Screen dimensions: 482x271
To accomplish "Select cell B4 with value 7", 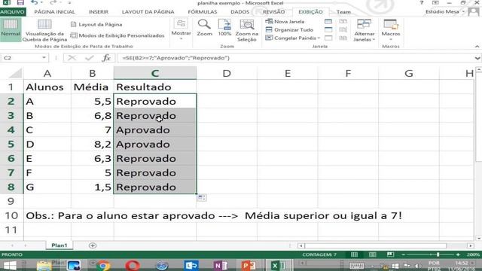I will click(92, 130).
